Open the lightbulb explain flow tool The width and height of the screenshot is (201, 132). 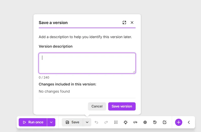pyautogui.click(x=126, y=122)
